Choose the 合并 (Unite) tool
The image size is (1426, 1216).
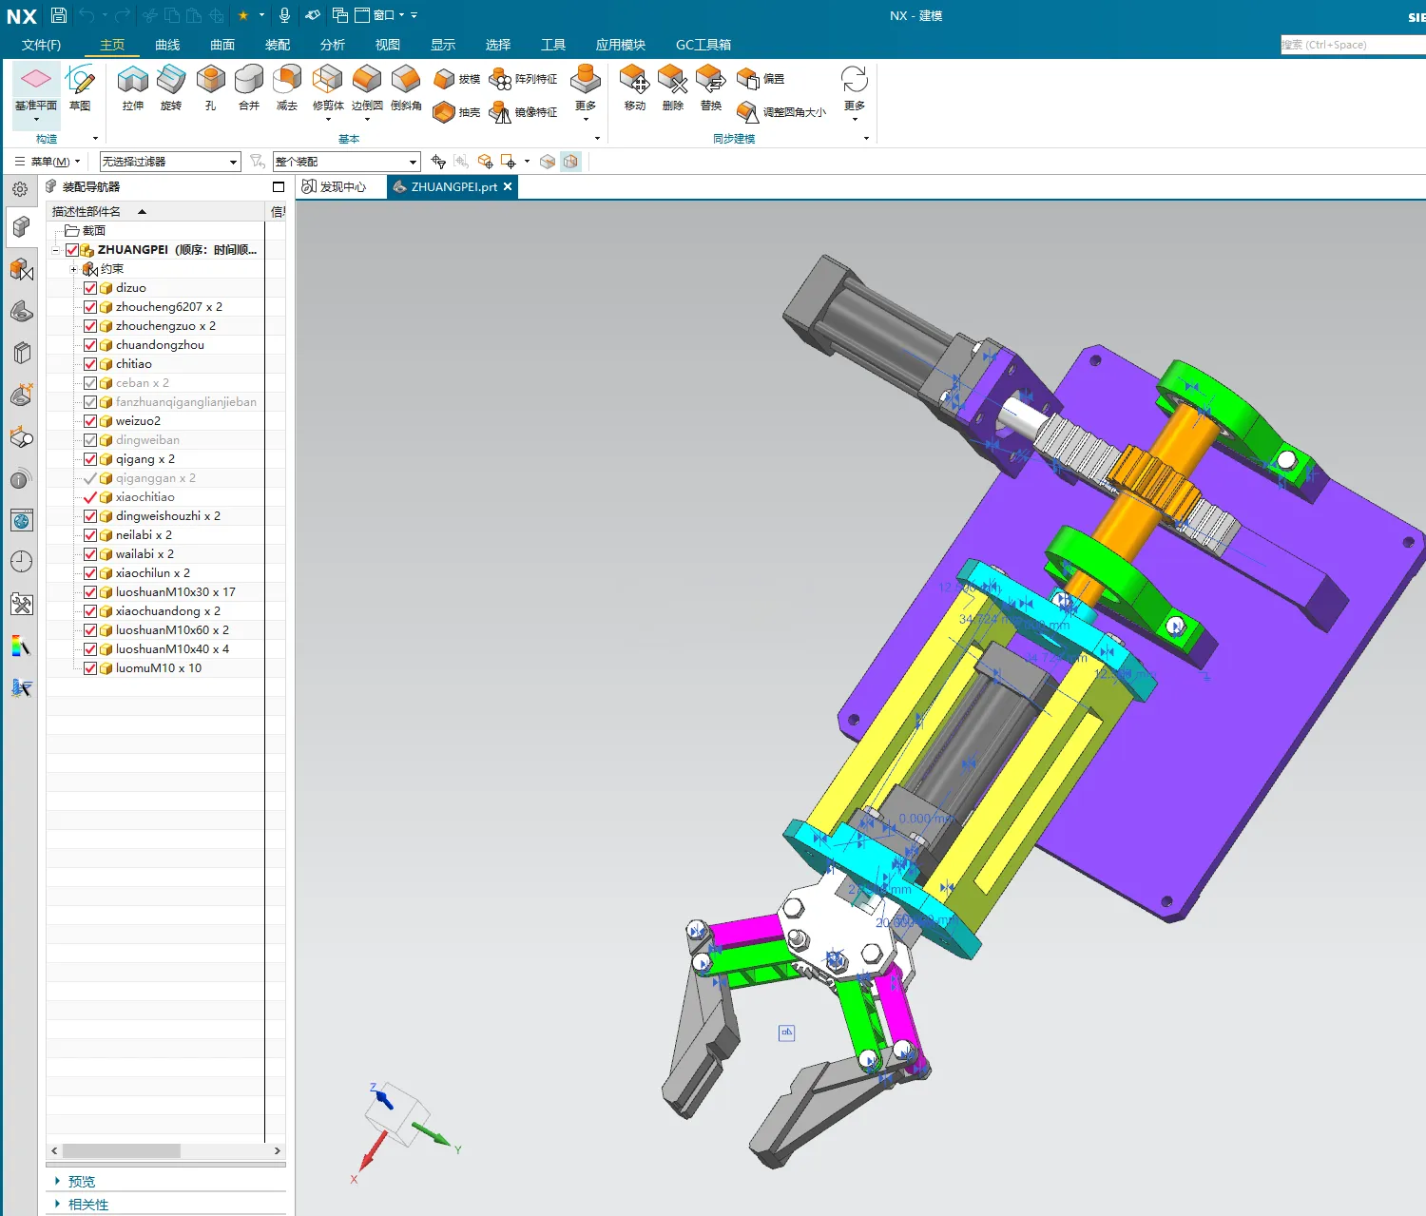(x=249, y=88)
